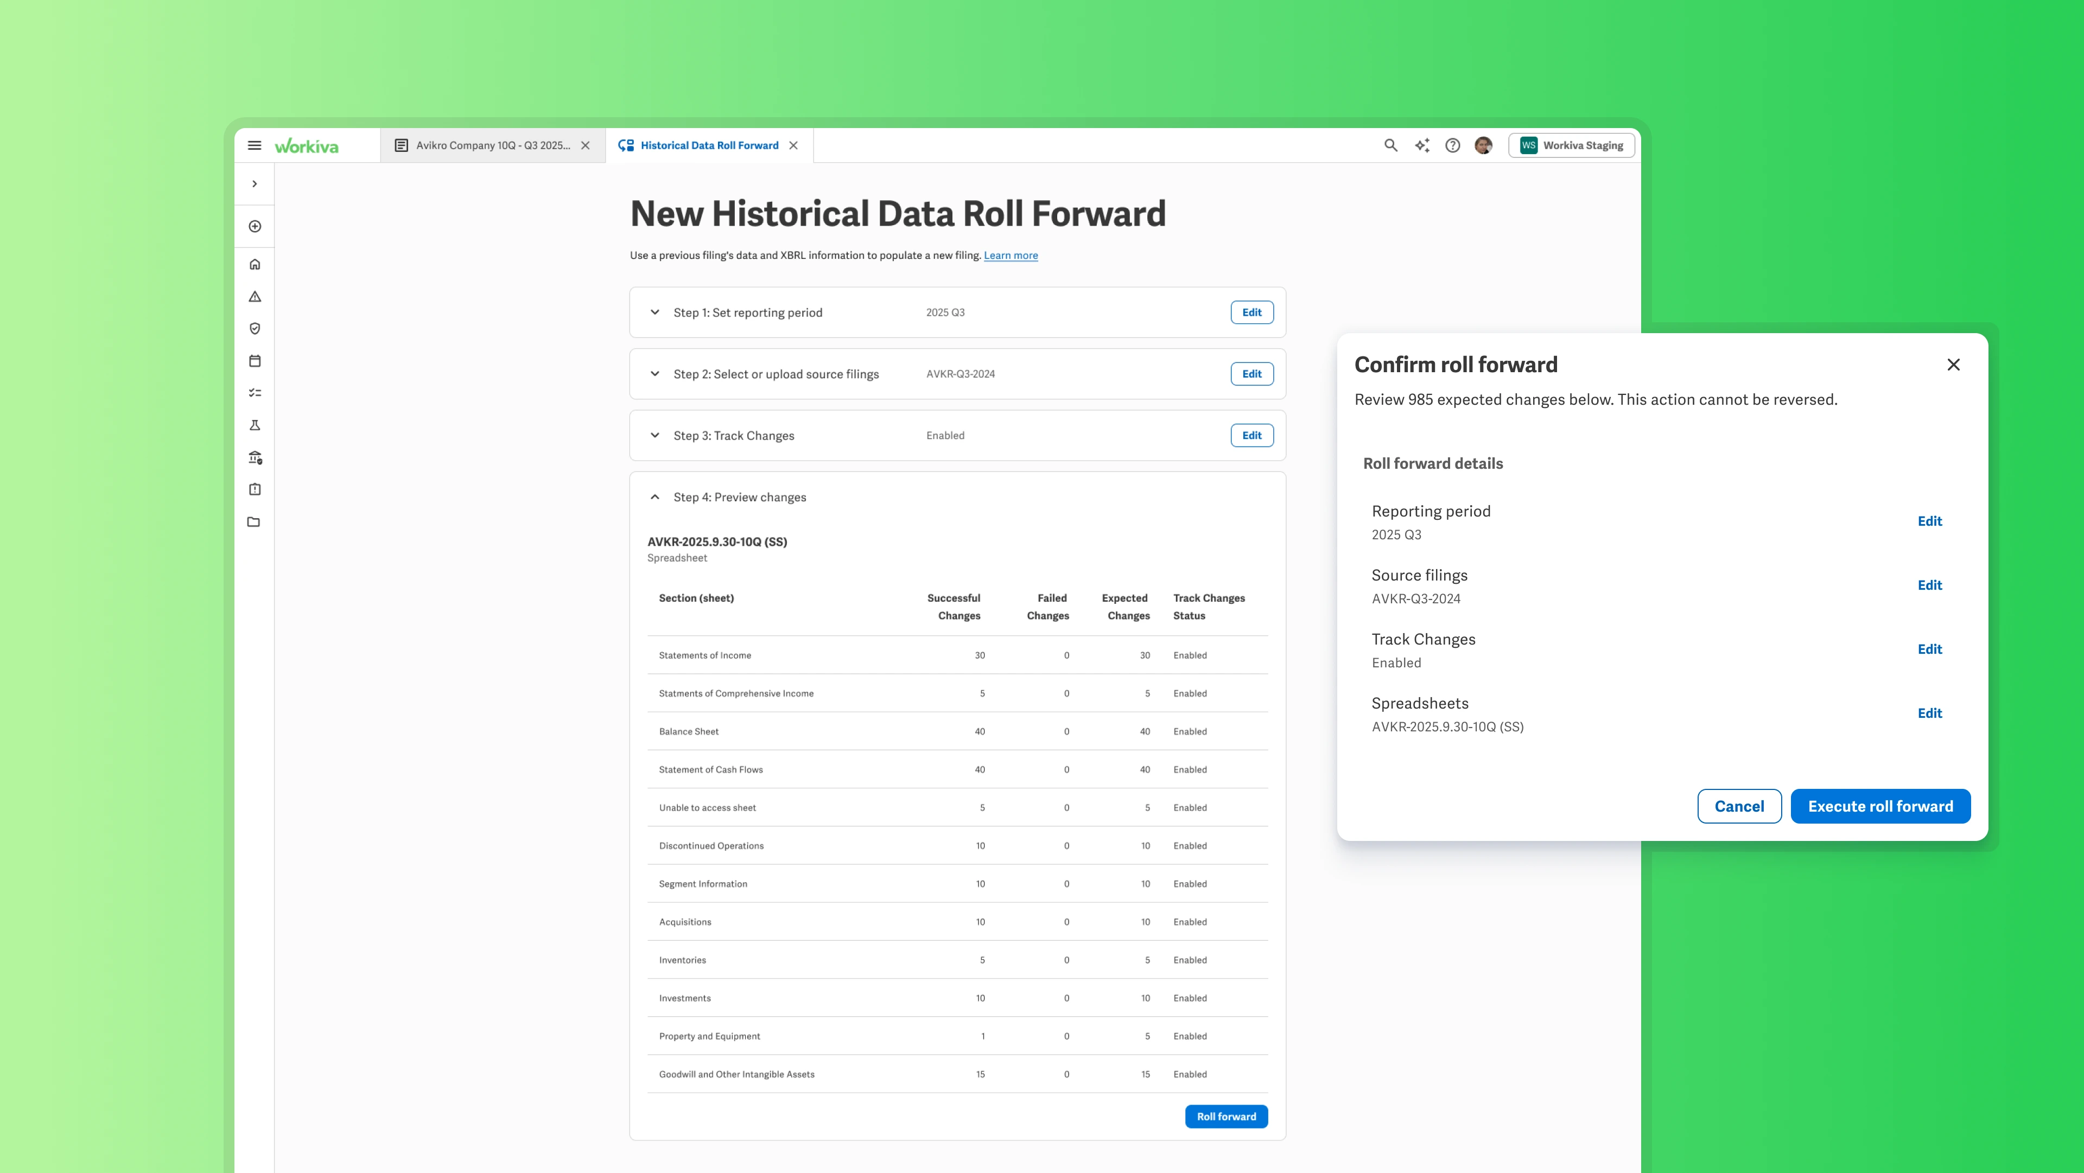This screenshot has width=2084, height=1173.
Task: Edit Track Changes in confirm dialog
Action: 1929,649
